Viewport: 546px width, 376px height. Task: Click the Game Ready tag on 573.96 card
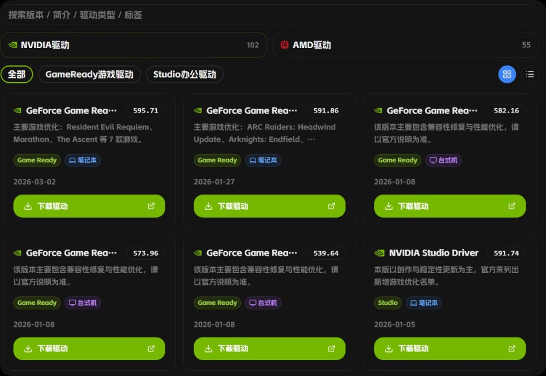(x=37, y=302)
